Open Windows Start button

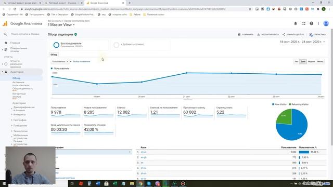coord(4,183)
